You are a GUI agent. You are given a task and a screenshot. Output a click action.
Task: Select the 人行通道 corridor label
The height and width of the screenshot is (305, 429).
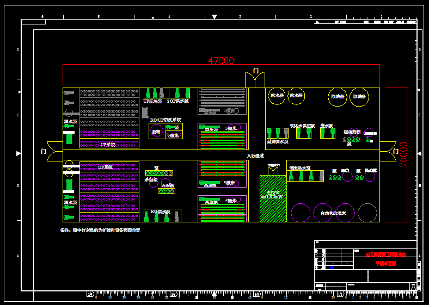pyautogui.click(x=255, y=155)
